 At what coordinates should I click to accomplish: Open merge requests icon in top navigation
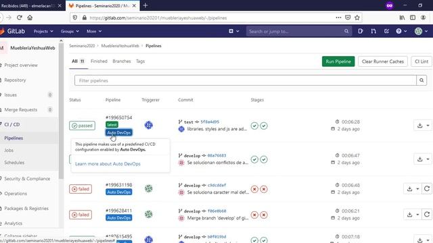pyautogui.click(x=373, y=31)
